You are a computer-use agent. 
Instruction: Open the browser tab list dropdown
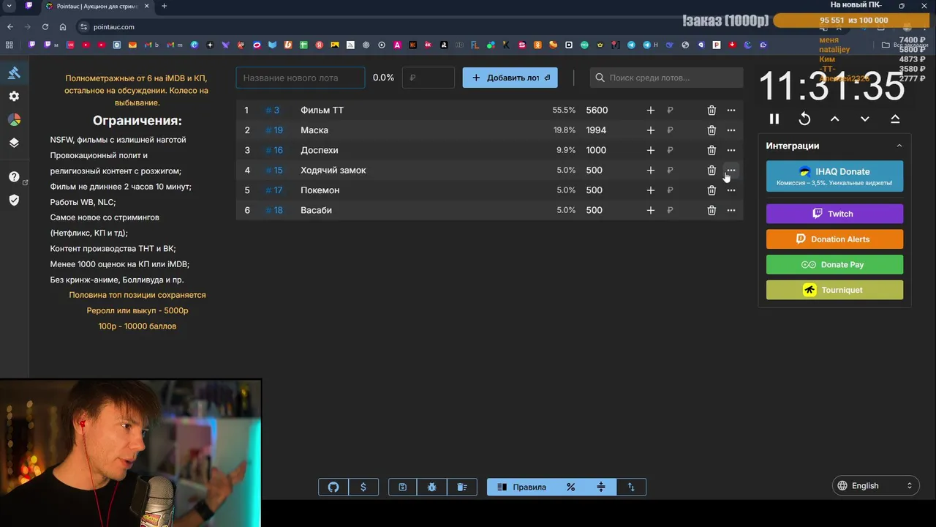pyautogui.click(x=10, y=6)
